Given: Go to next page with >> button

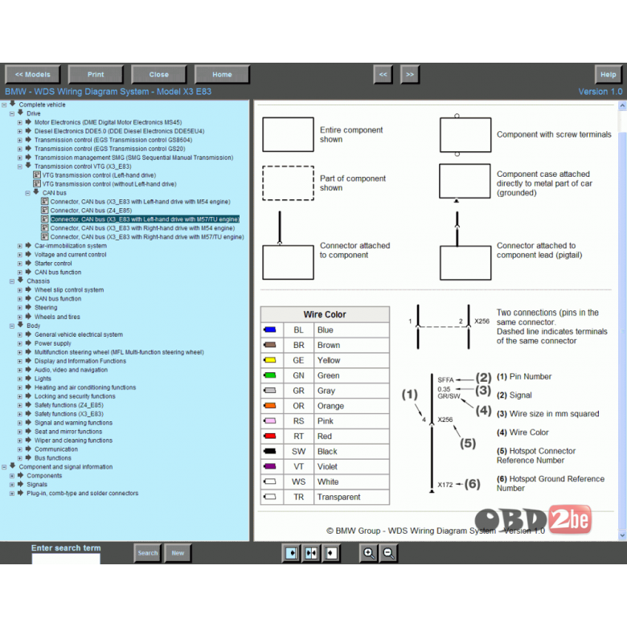Looking at the screenshot, I should point(410,75).
